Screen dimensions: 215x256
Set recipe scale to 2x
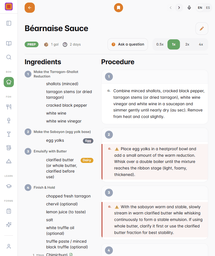(187, 44)
